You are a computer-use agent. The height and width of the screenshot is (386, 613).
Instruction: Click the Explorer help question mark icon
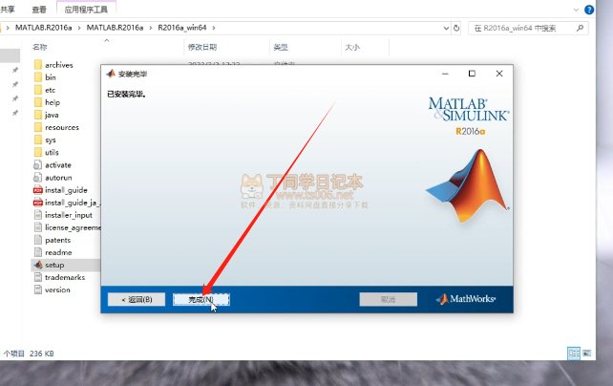click(589, 10)
